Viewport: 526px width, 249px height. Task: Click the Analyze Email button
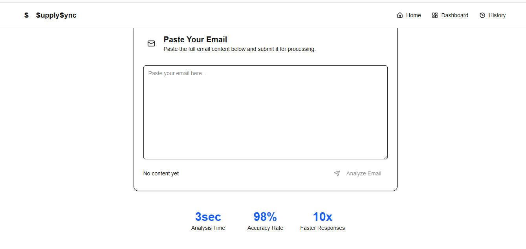[x=357, y=173]
